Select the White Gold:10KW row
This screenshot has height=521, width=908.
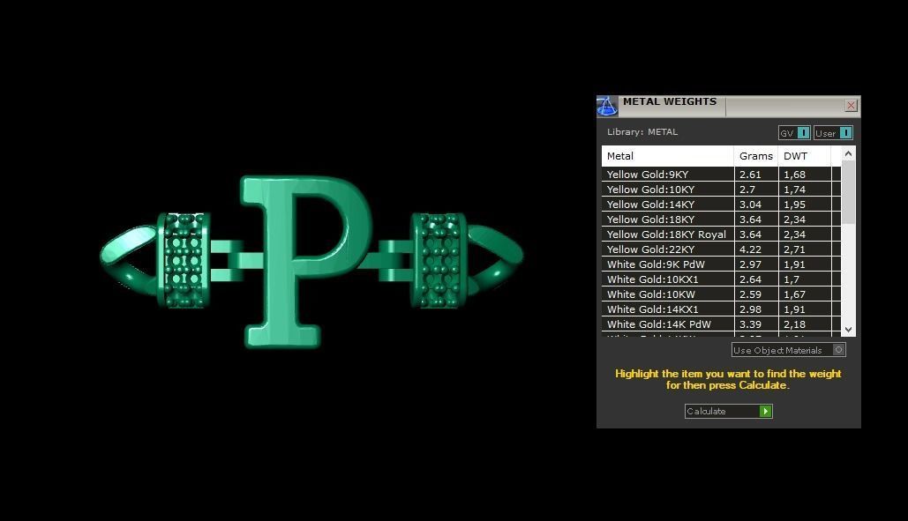[x=721, y=294]
